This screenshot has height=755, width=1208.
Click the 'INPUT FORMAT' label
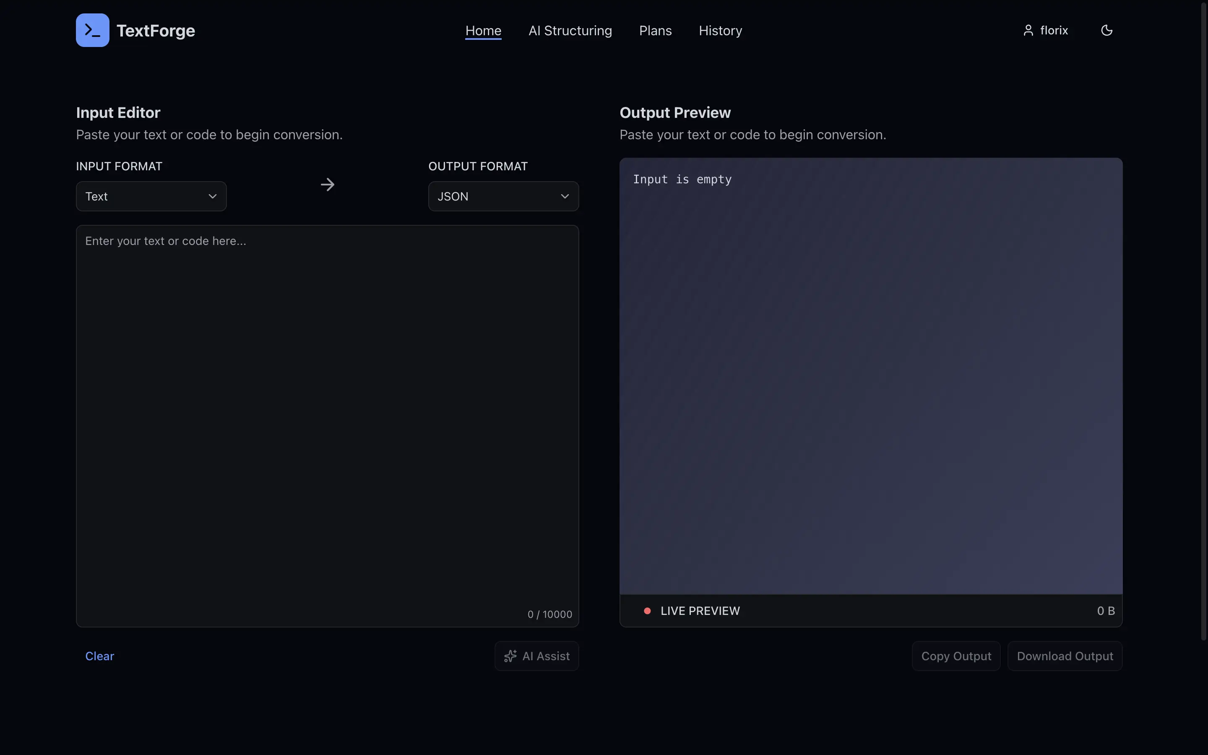[119, 166]
